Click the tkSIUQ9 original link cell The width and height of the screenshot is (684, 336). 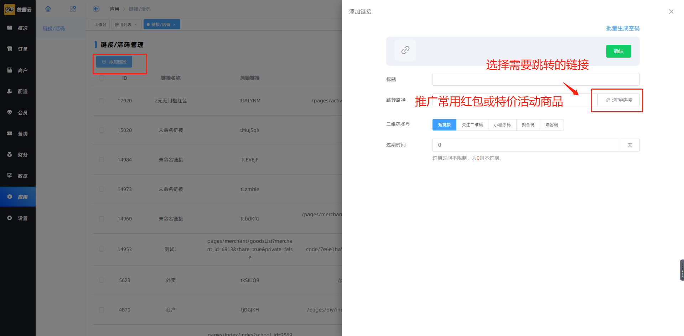click(250, 280)
